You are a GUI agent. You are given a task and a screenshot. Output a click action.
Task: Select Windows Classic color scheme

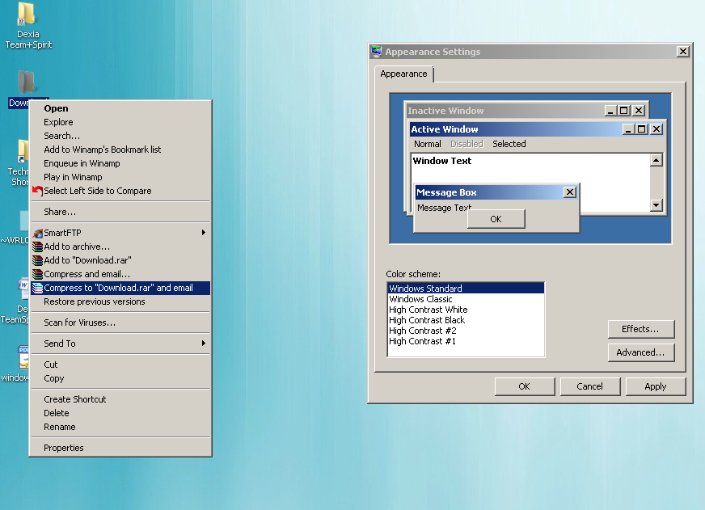coord(420,299)
